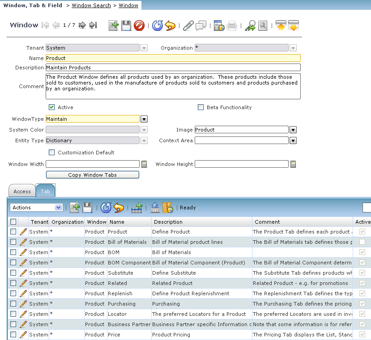371x340 pixels.
Task: Click in the Comment text area
Action: [x=173, y=86]
